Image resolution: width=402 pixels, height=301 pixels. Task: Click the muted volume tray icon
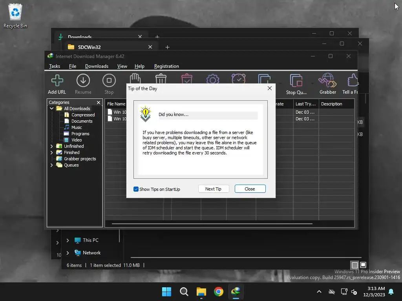click(354, 292)
